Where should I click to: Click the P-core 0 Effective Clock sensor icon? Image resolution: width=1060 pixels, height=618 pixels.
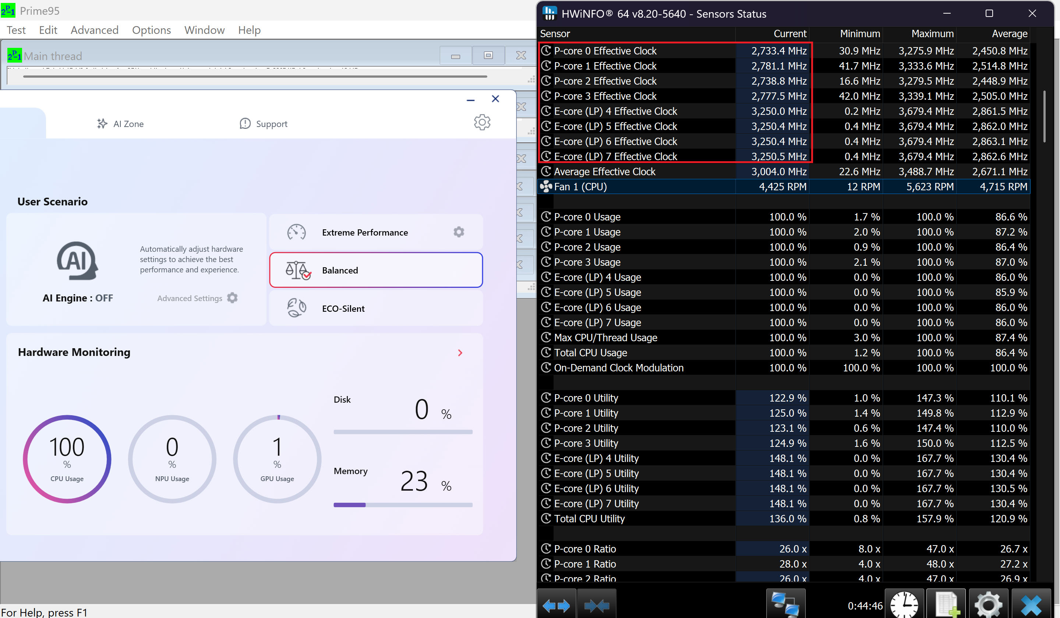[x=546, y=50]
